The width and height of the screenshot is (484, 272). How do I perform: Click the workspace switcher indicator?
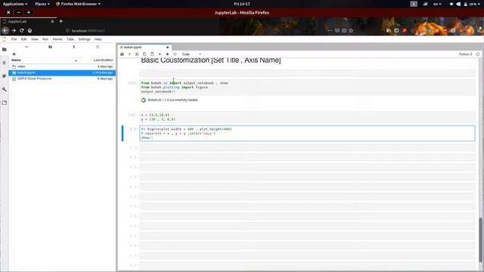pyautogui.click(x=414, y=4)
